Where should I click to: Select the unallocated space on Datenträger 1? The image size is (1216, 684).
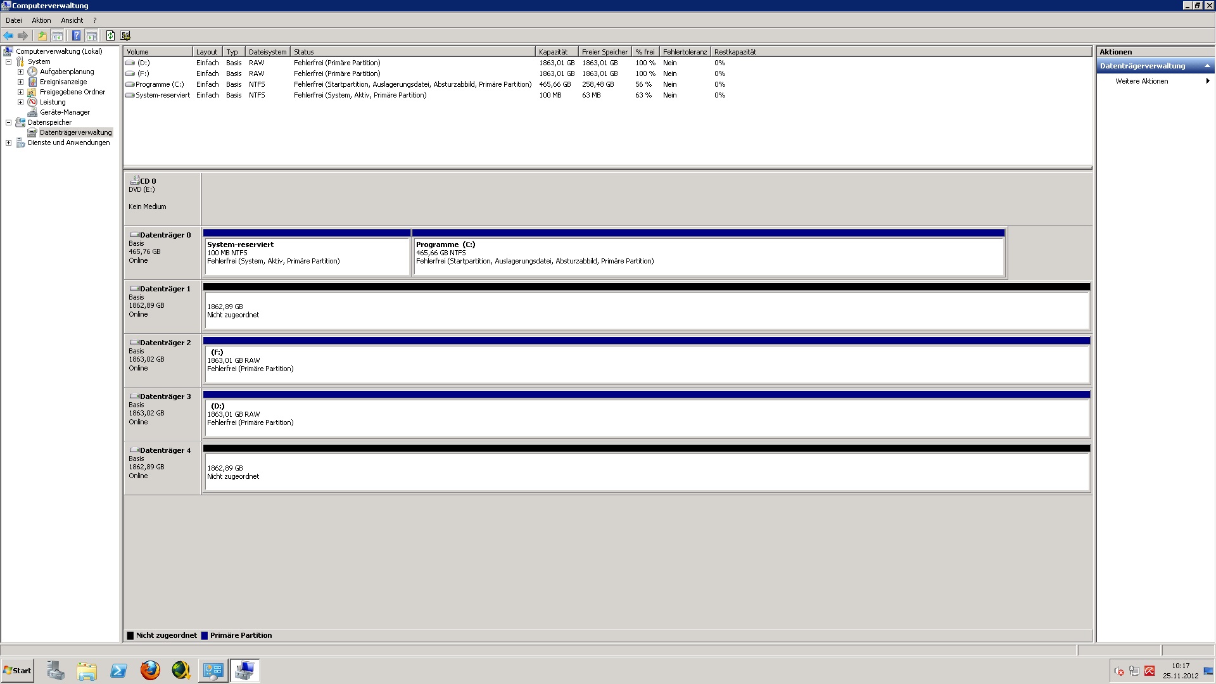(x=646, y=311)
